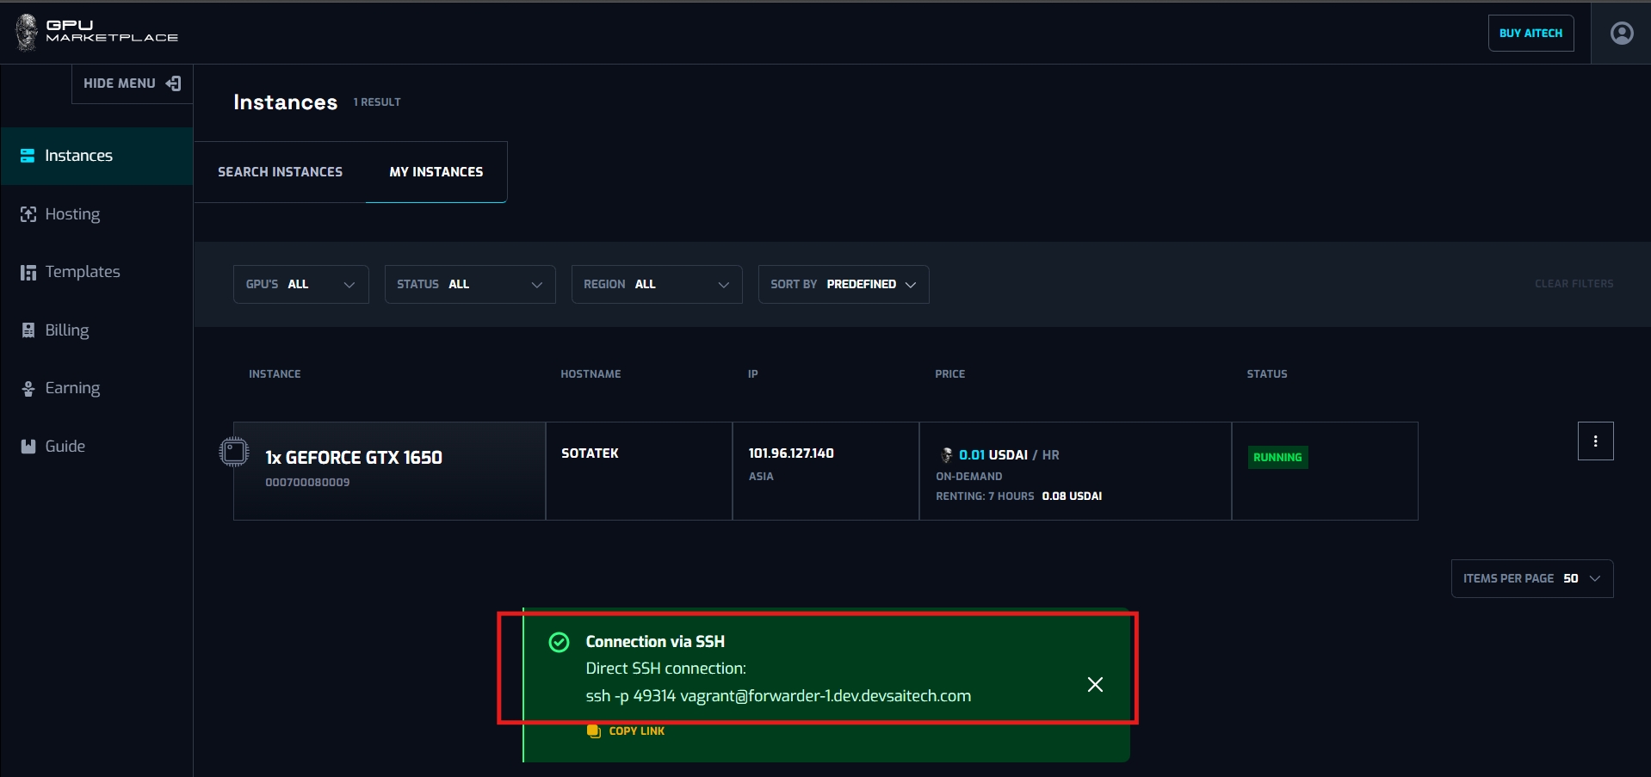Expand the Region filter dropdown
The height and width of the screenshot is (777, 1651).
[x=656, y=285]
